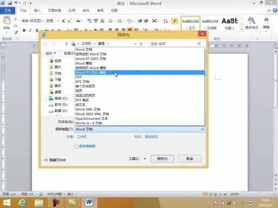
Task: Click the Word icon on the taskbar
Action: (x=89, y=203)
